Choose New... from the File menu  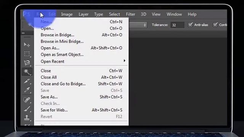coord(81,22)
